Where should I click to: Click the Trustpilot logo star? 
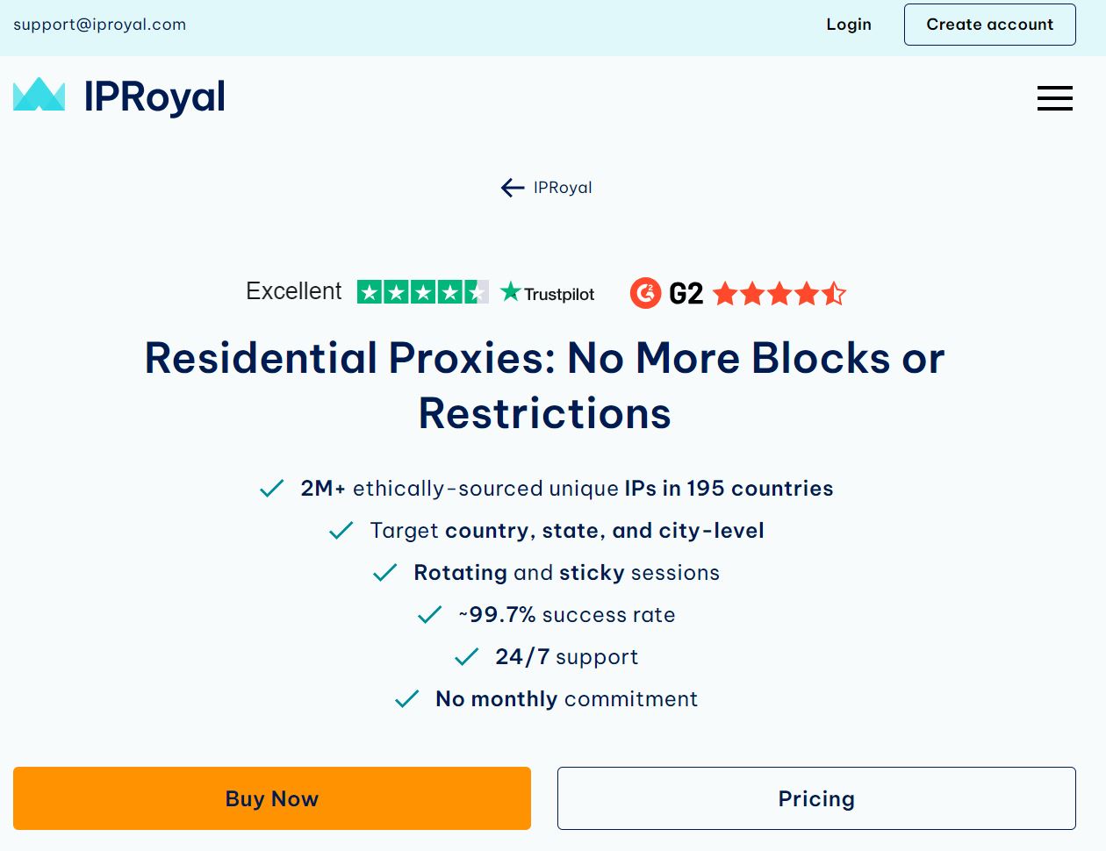coord(511,292)
